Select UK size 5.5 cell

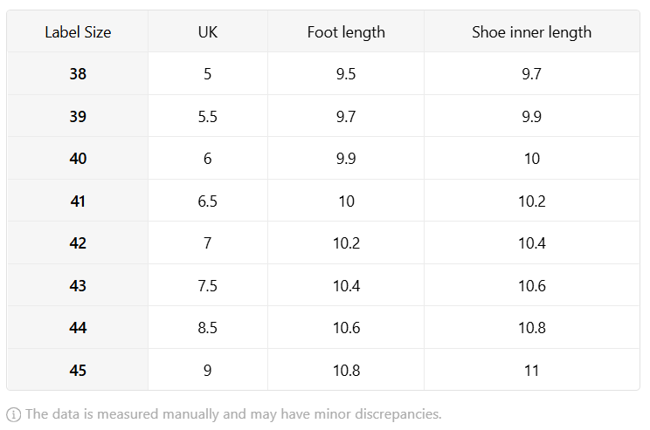pos(208,116)
